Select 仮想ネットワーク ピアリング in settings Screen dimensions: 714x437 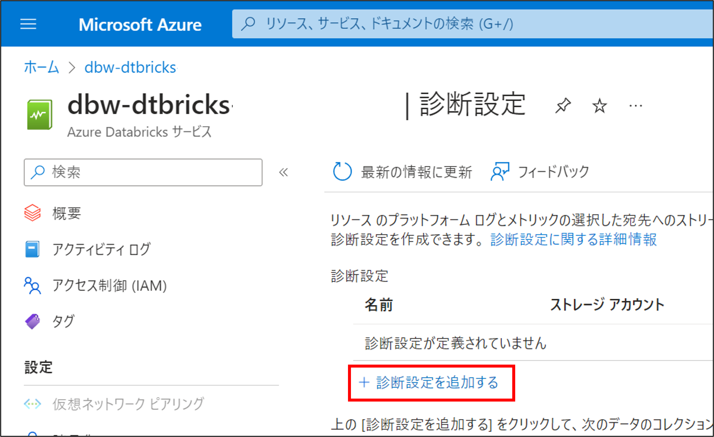point(128,404)
